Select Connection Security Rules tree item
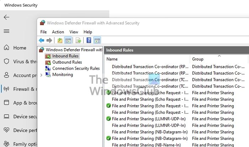 click(76, 69)
